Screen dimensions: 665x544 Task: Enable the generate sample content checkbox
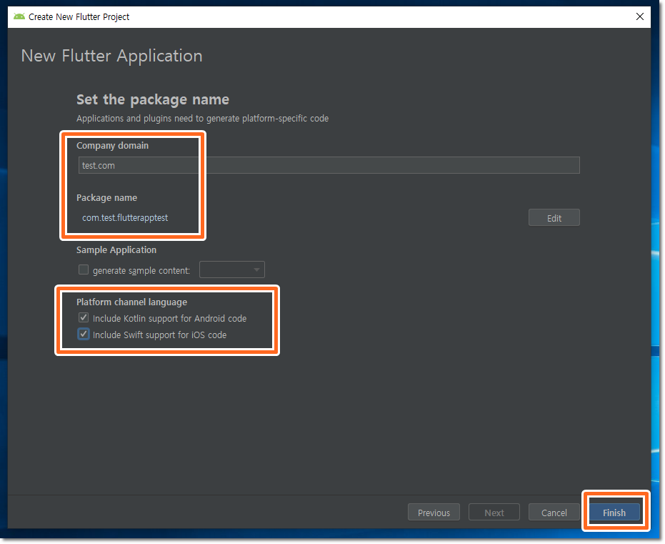click(84, 270)
